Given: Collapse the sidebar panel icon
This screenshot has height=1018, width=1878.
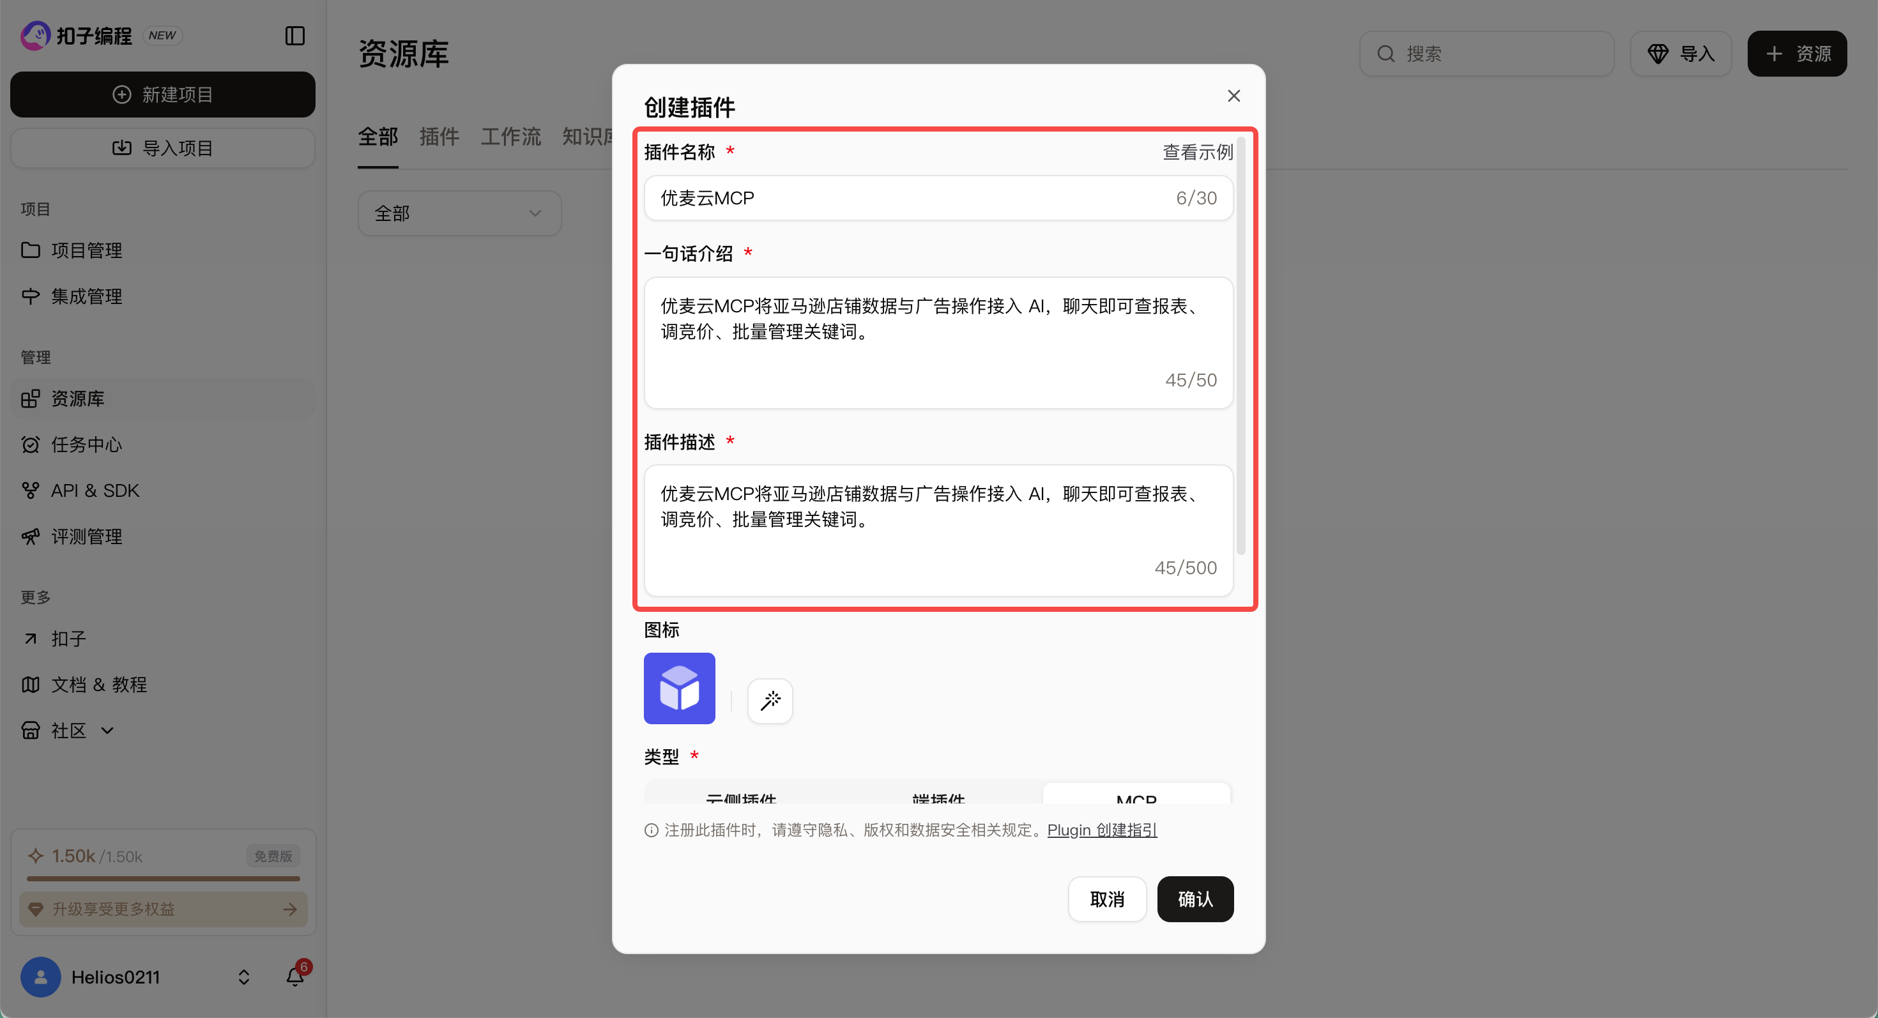Looking at the screenshot, I should 294,36.
